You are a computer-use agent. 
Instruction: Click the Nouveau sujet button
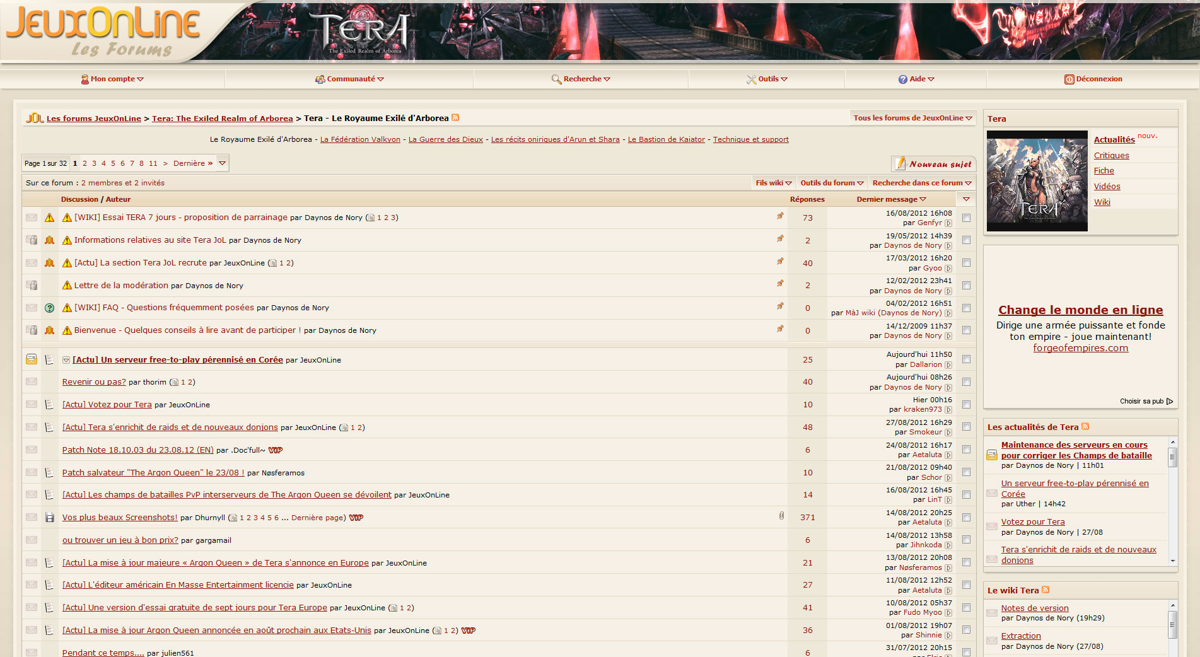coord(933,163)
